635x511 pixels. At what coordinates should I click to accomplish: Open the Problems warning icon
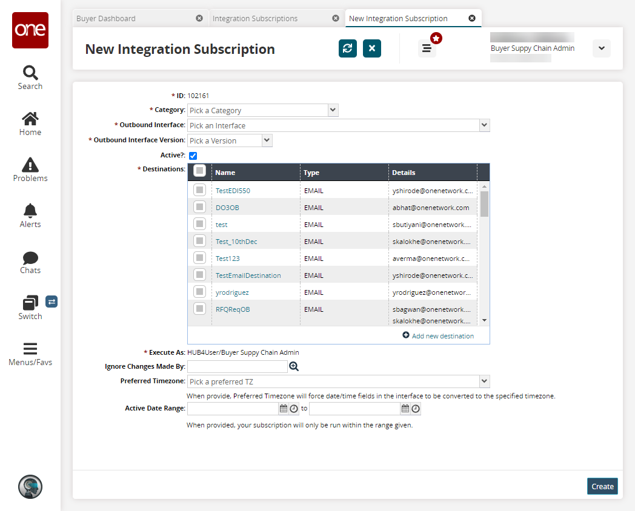pyautogui.click(x=30, y=170)
